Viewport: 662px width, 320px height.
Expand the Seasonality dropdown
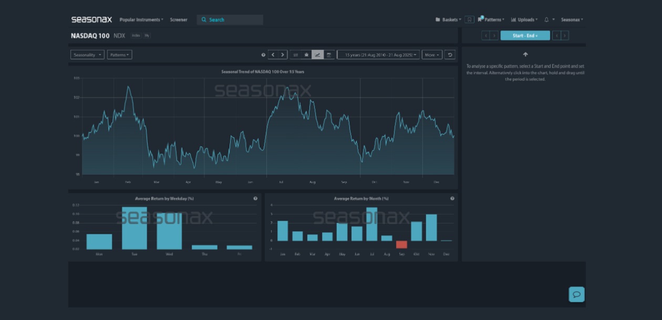tap(87, 55)
